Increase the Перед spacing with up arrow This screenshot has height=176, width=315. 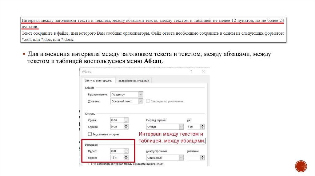pos(126,150)
